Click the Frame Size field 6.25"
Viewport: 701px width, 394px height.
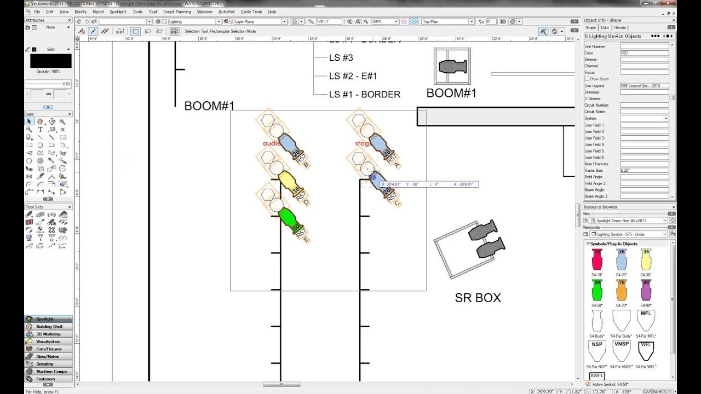(644, 170)
